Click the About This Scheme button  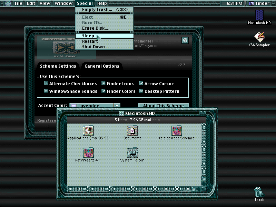point(164,106)
